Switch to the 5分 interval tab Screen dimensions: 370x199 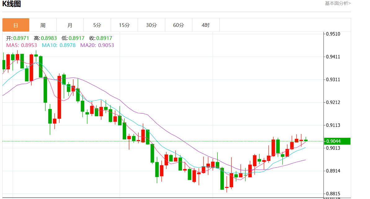(97, 25)
